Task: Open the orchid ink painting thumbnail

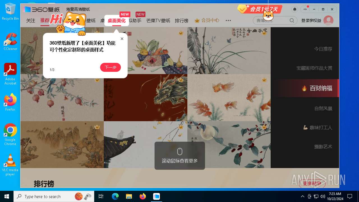Action: click(229, 50)
